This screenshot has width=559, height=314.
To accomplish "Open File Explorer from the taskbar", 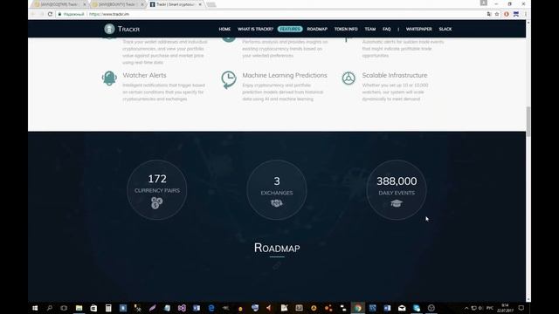I will (79, 308).
